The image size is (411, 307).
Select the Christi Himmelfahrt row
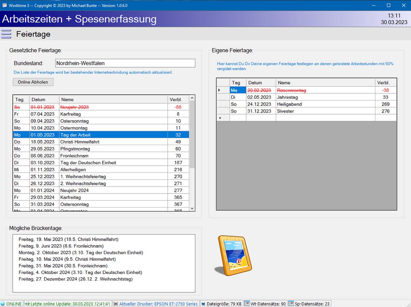coord(101,142)
